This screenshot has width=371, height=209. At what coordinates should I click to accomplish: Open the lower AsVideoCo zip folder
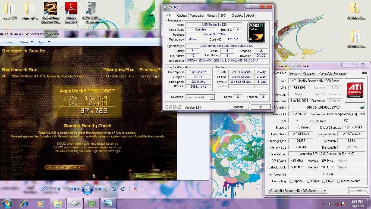(356, 39)
